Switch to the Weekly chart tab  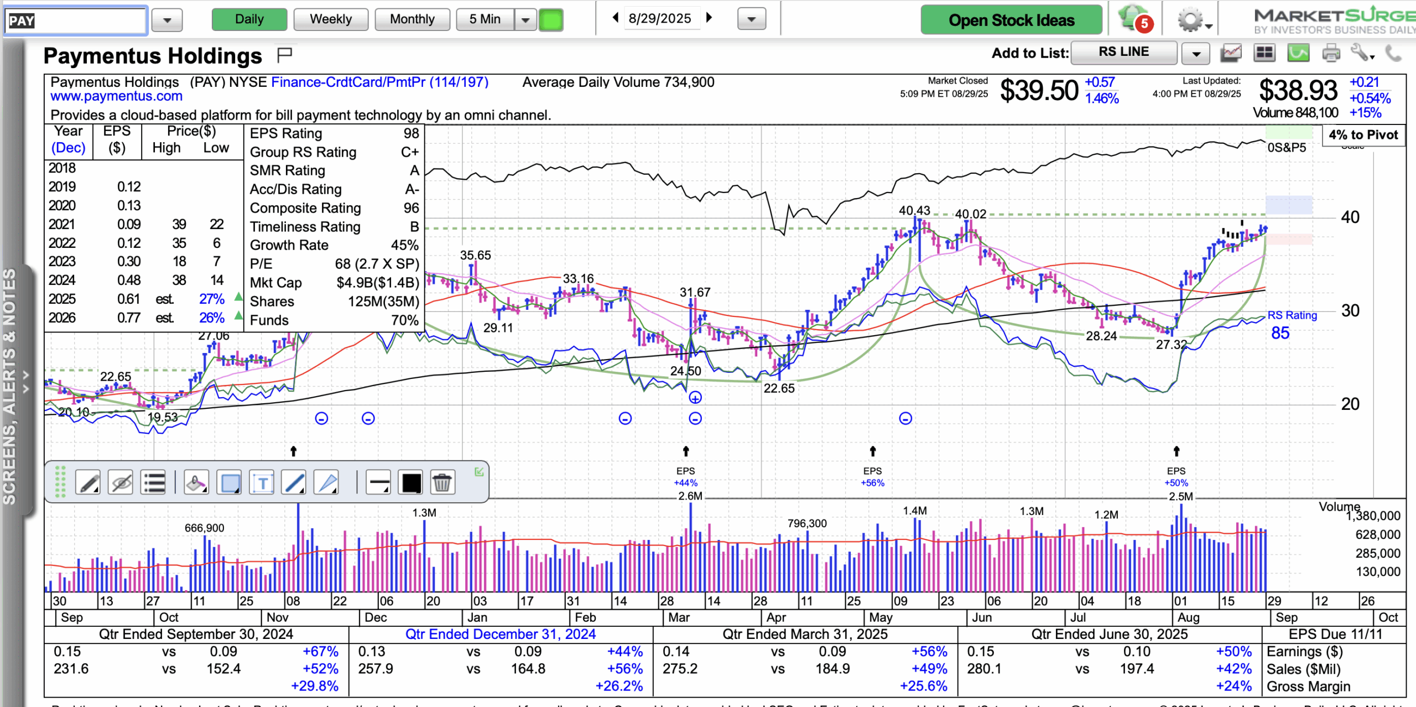[330, 19]
